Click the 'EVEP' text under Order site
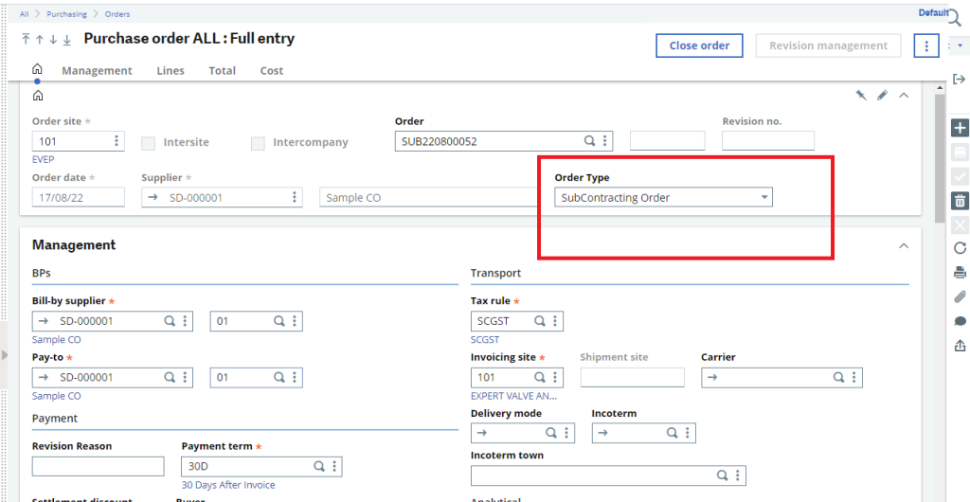Screen dimensions: 970x502 (44, 159)
